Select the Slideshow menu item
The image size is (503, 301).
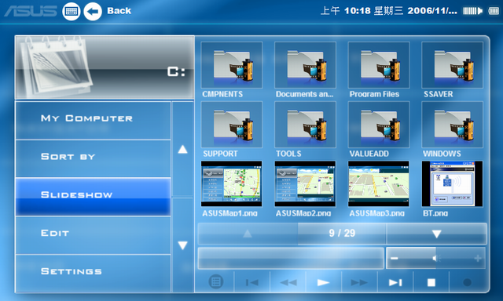pyautogui.click(x=93, y=197)
